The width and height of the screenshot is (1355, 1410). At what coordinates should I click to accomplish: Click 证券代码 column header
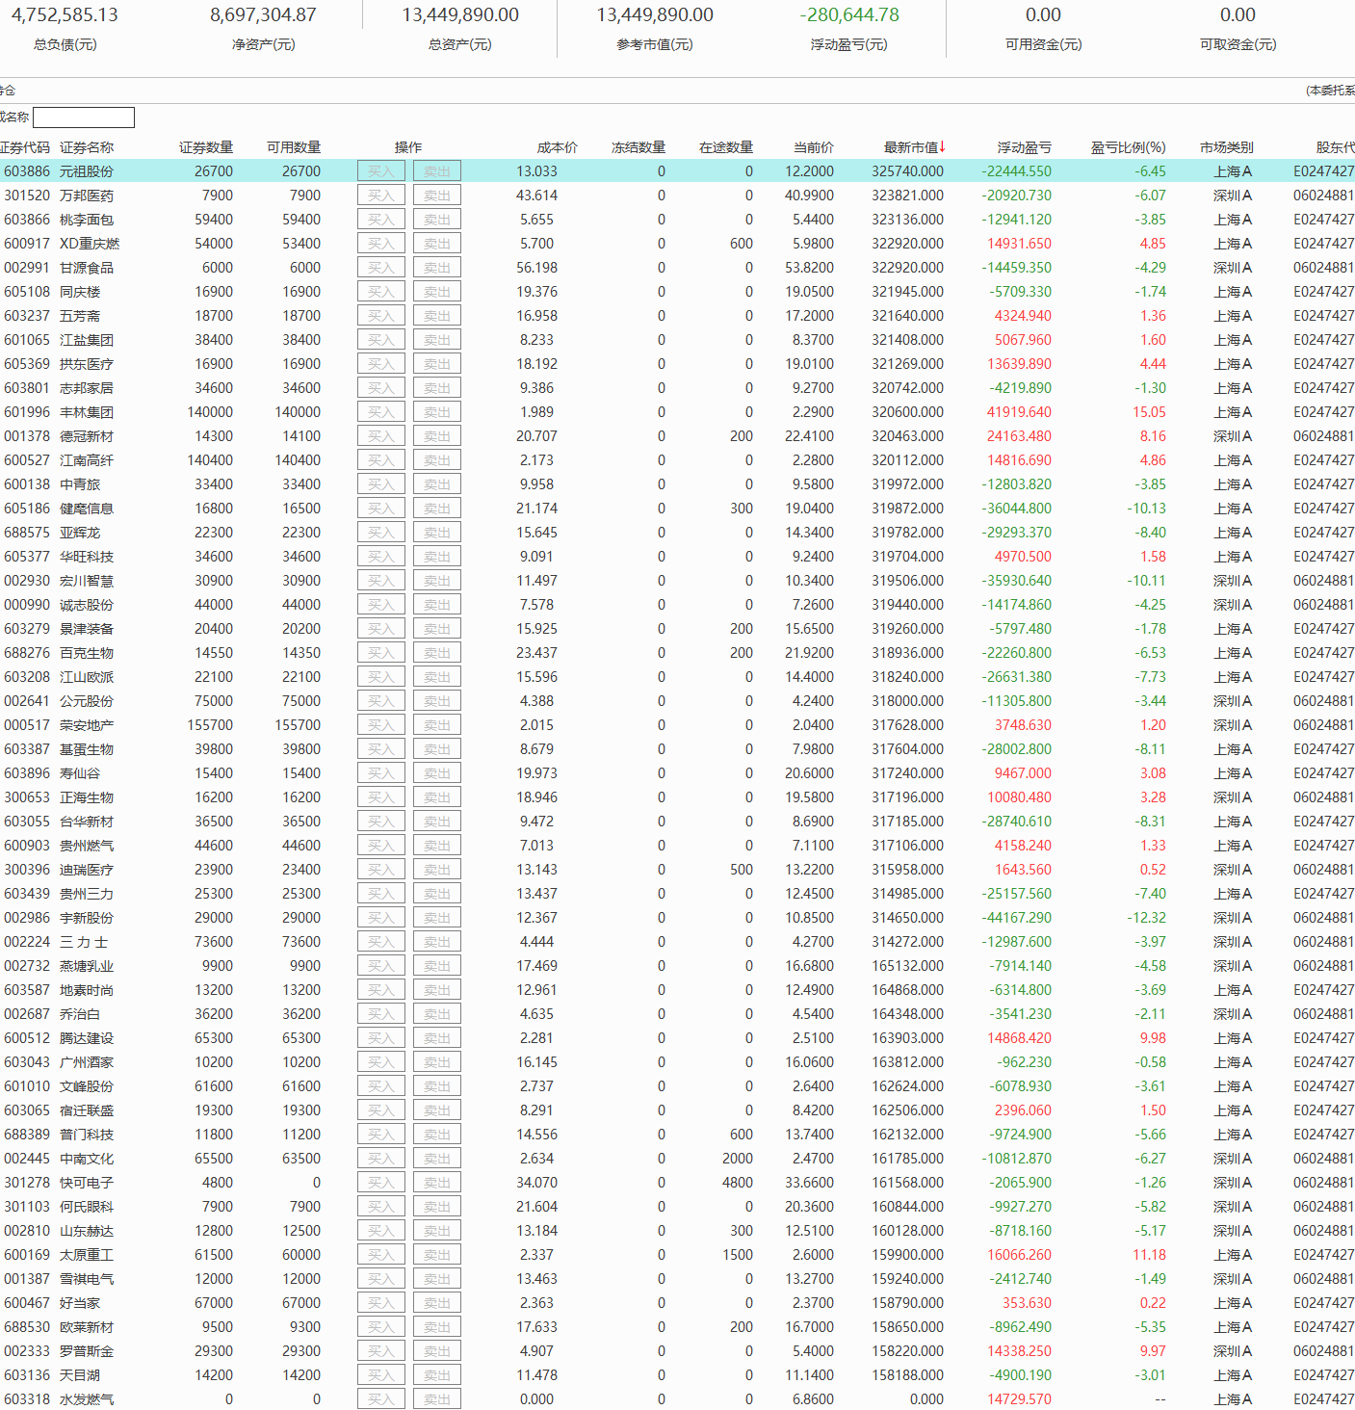tap(25, 147)
